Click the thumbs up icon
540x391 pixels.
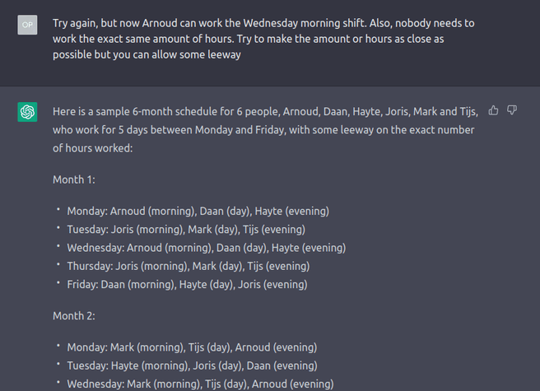click(x=493, y=110)
